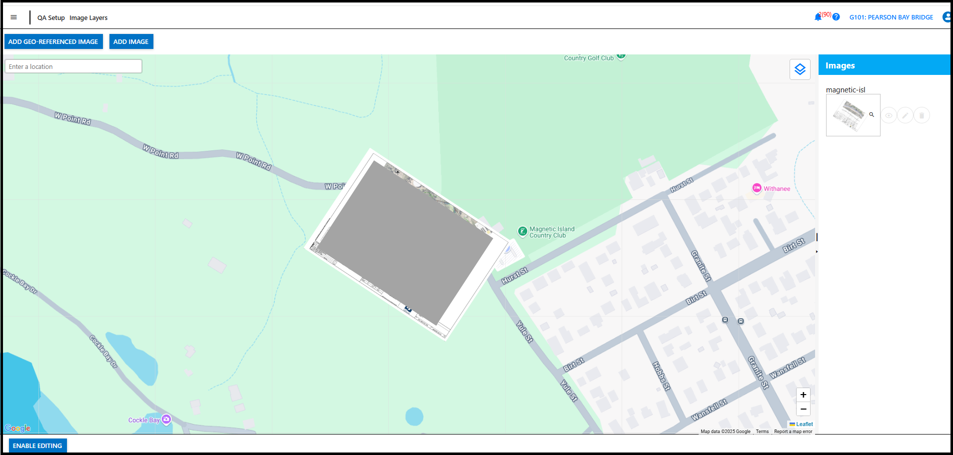Select the Cockle Bay camera marker
The width and height of the screenshot is (953, 455).
tap(166, 420)
